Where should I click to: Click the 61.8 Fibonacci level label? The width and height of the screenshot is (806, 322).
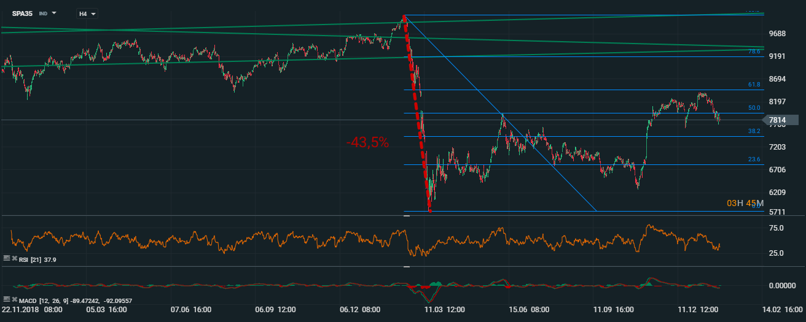coord(754,85)
